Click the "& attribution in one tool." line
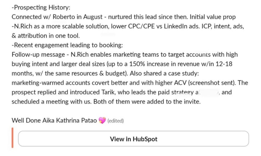Screen dimensions: 261x156 pos(46,36)
